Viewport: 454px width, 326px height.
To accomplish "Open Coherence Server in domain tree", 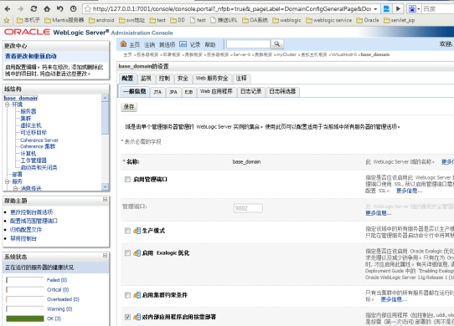I will [x=39, y=140].
